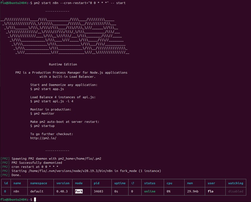
Task: Select the version number 0.40.3
Action: [x=62, y=191]
